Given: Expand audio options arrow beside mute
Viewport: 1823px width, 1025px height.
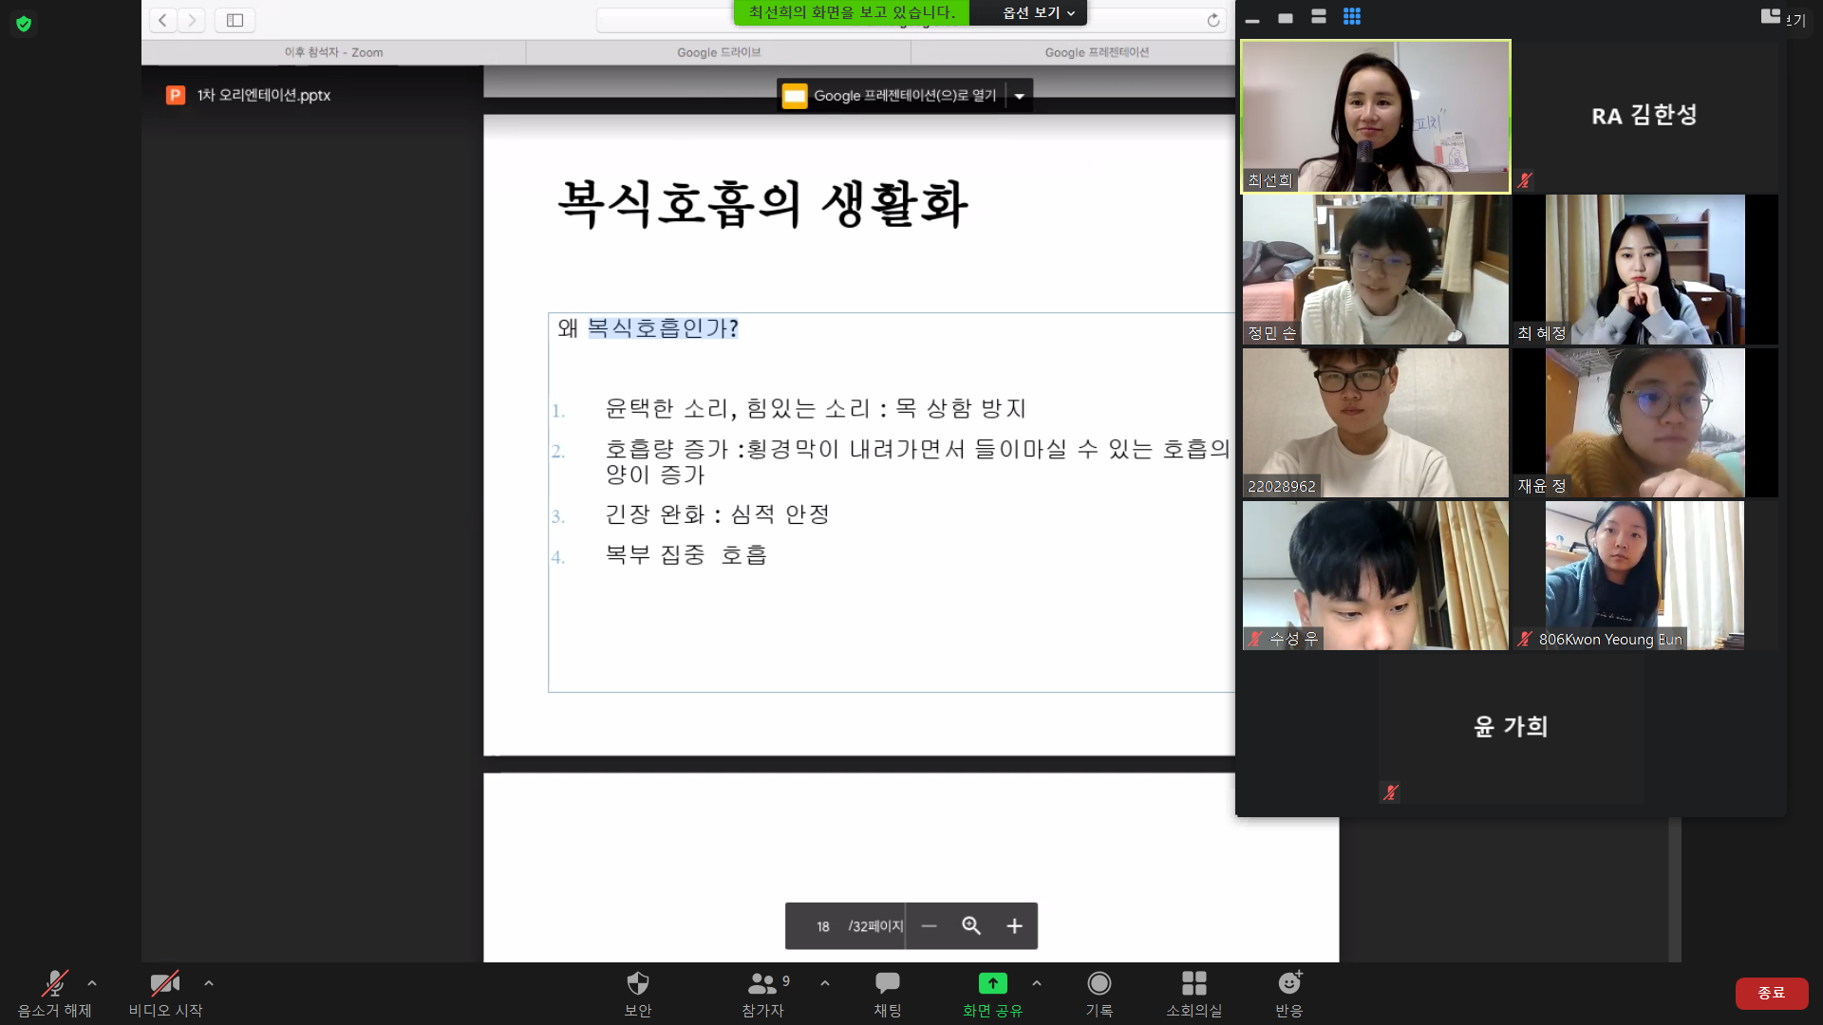Looking at the screenshot, I should (92, 983).
